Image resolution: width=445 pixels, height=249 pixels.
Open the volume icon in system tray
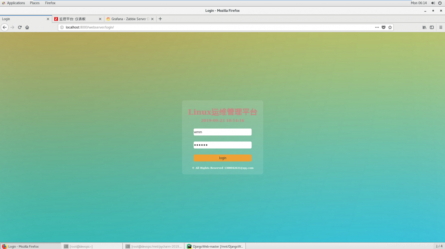[x=433, y=3]
